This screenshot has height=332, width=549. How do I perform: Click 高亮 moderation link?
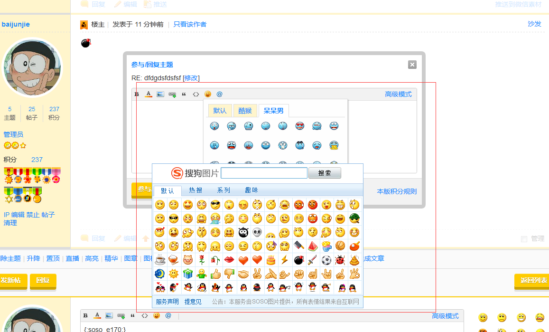(x=92, y=258)
